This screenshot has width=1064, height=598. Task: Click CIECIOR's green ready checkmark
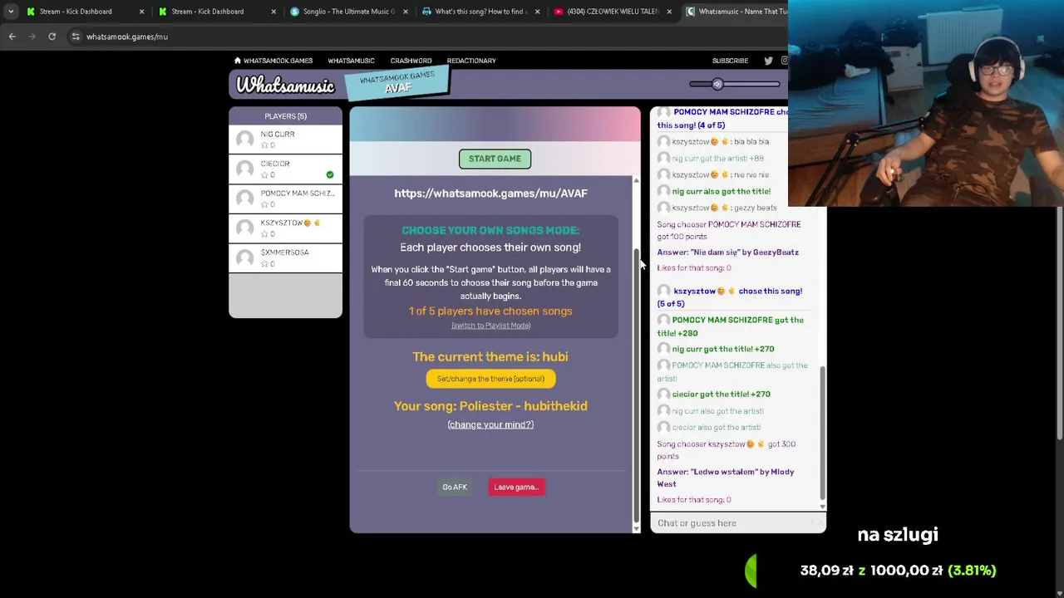(330, 174)
